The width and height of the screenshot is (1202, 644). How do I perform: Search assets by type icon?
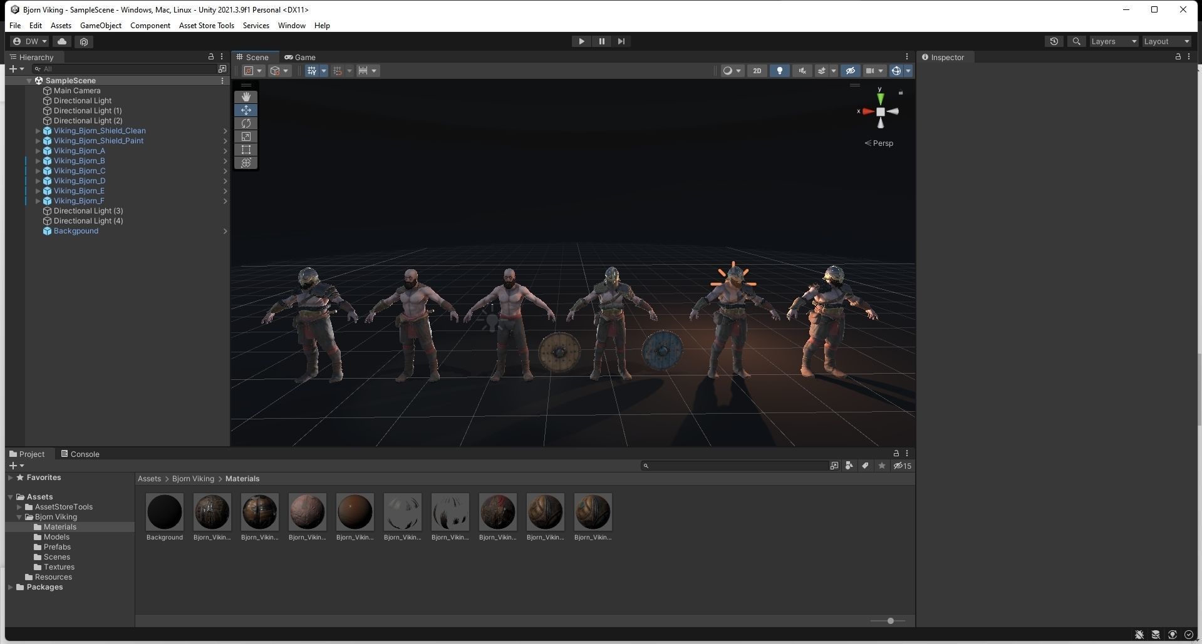(x=849, y=466)
